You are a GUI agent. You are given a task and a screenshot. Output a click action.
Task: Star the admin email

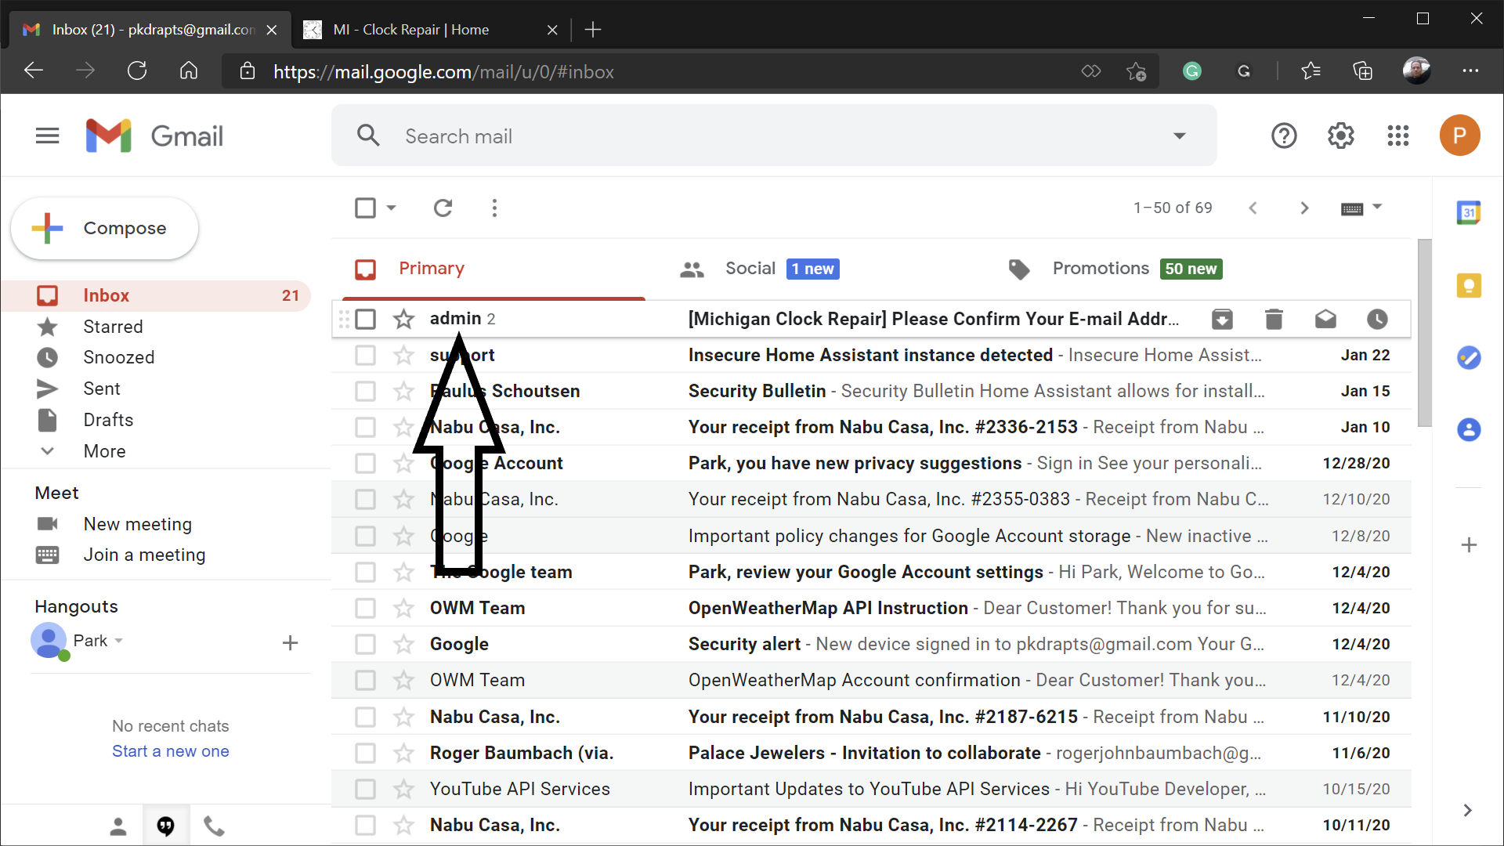[x=403, y=319]
